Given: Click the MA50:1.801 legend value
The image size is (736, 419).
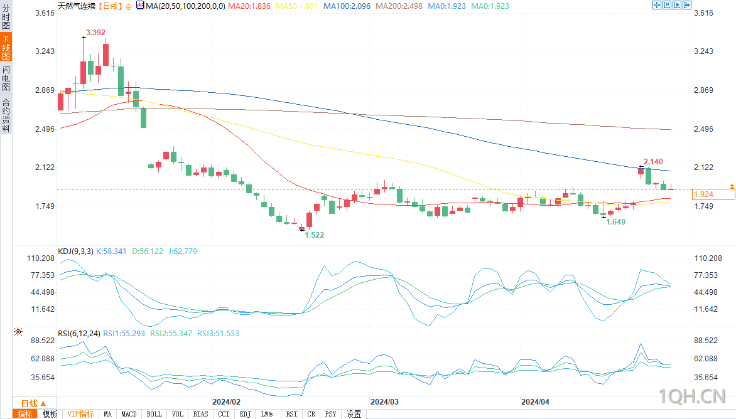Looking at the screenshot, I should [x=296, y=6].
